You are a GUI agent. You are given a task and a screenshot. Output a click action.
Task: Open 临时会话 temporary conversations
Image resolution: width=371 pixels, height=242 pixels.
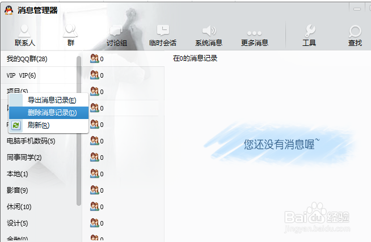(163, 36)
